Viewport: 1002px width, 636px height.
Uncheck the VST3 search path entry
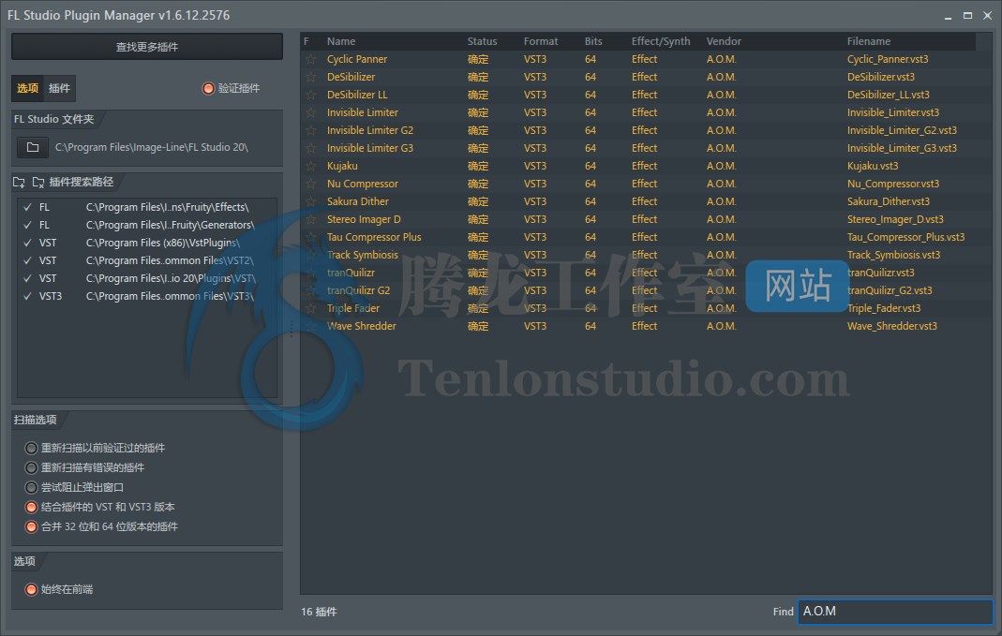click(27, 297)
